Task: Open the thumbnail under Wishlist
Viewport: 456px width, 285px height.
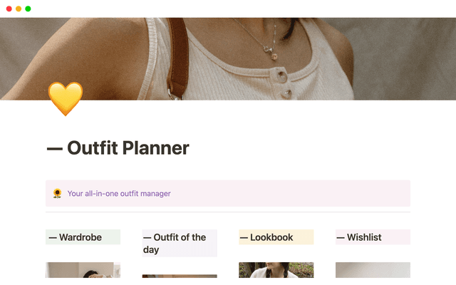Action: coord(373,270)
